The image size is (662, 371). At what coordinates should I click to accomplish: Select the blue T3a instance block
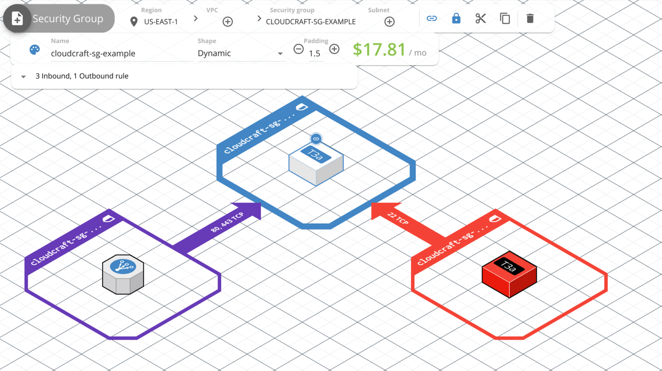tap(316, 164)
